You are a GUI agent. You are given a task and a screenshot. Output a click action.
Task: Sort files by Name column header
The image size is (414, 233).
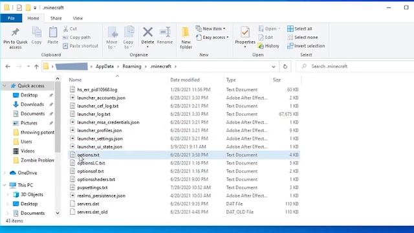click(75, 80)
